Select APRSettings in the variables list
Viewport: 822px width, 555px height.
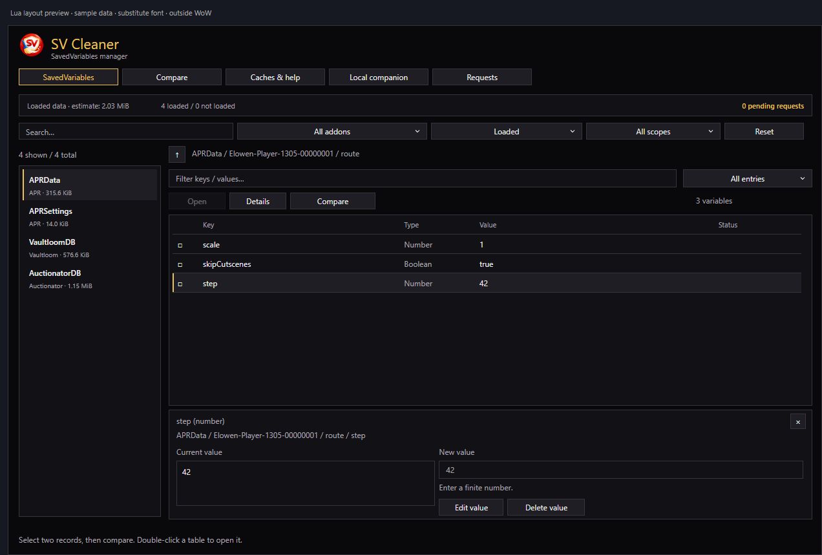click(x=90, y=216)
